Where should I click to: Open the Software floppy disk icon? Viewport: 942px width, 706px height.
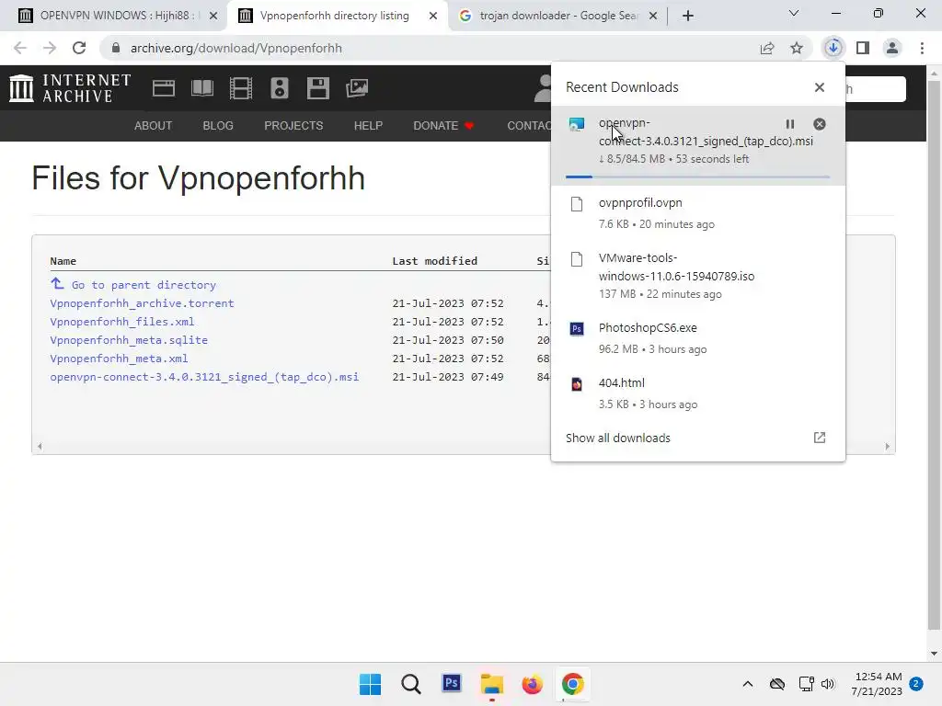317,88
